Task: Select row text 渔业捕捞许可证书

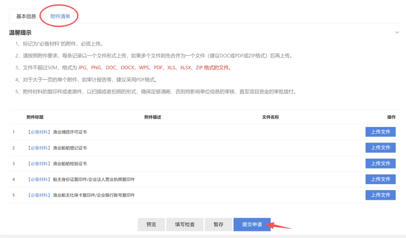Action: coord(70,132)
